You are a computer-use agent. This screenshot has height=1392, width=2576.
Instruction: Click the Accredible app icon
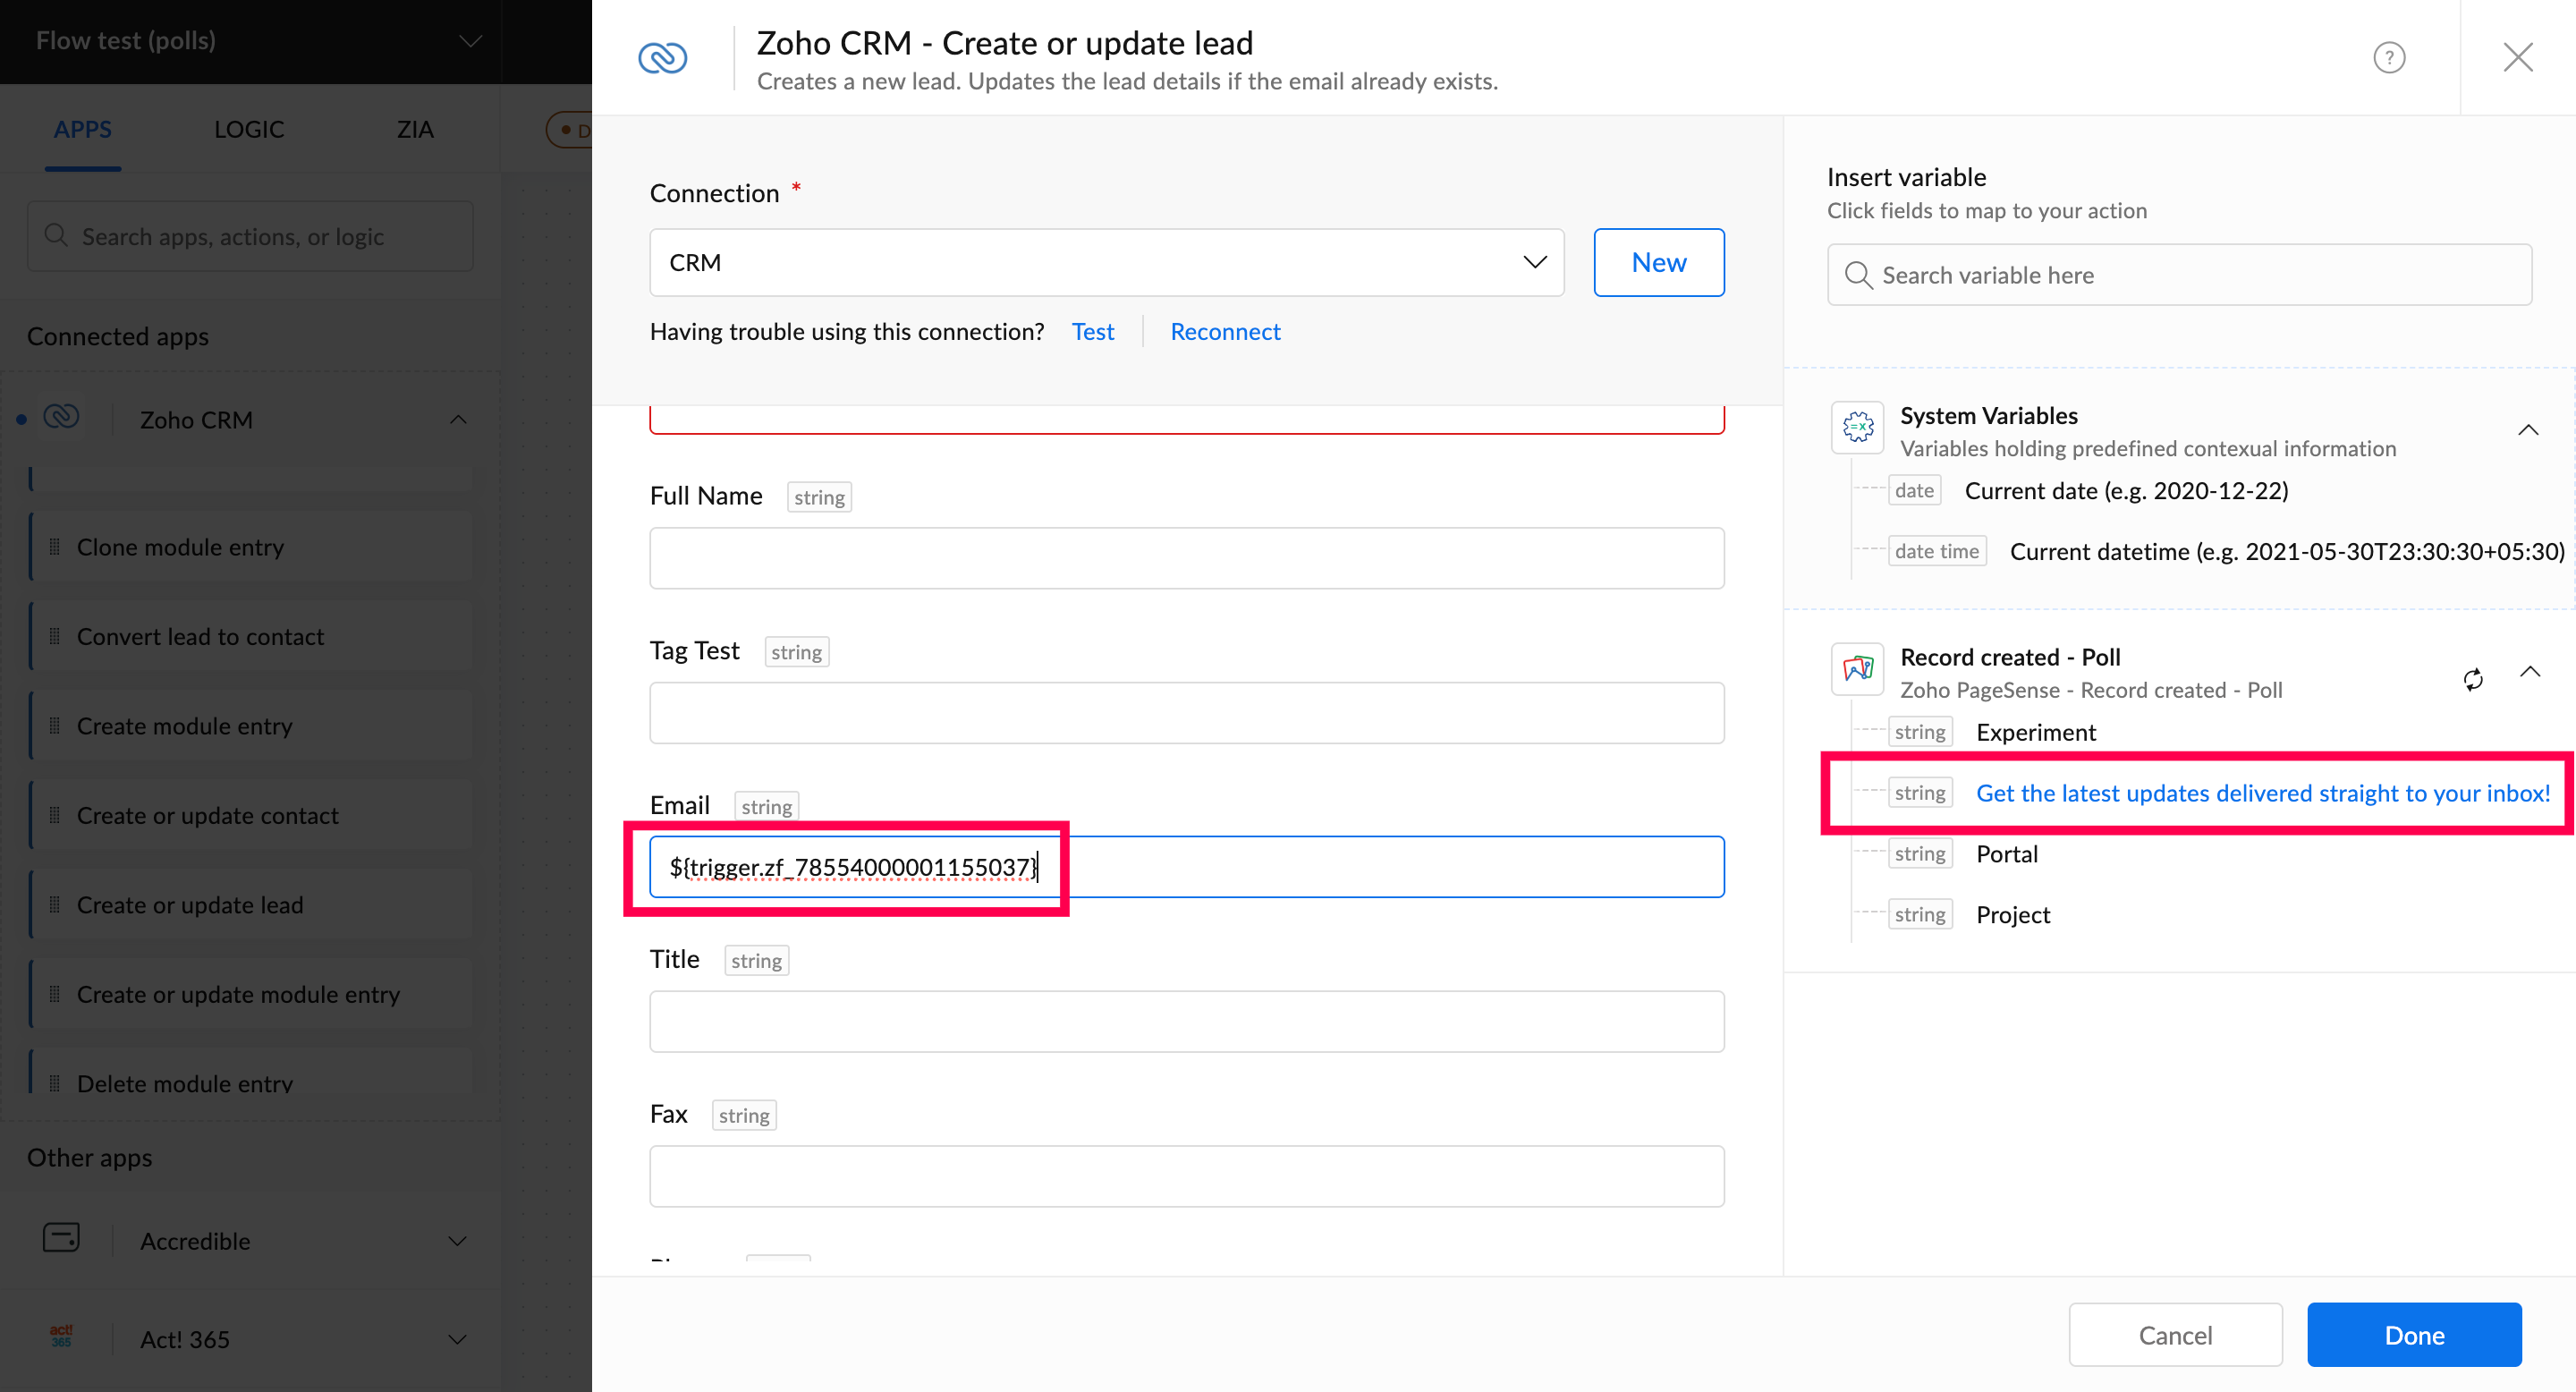61,1238
